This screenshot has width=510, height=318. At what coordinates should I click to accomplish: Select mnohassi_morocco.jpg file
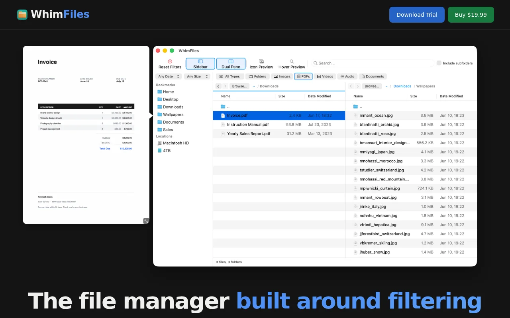pos(411,161)
